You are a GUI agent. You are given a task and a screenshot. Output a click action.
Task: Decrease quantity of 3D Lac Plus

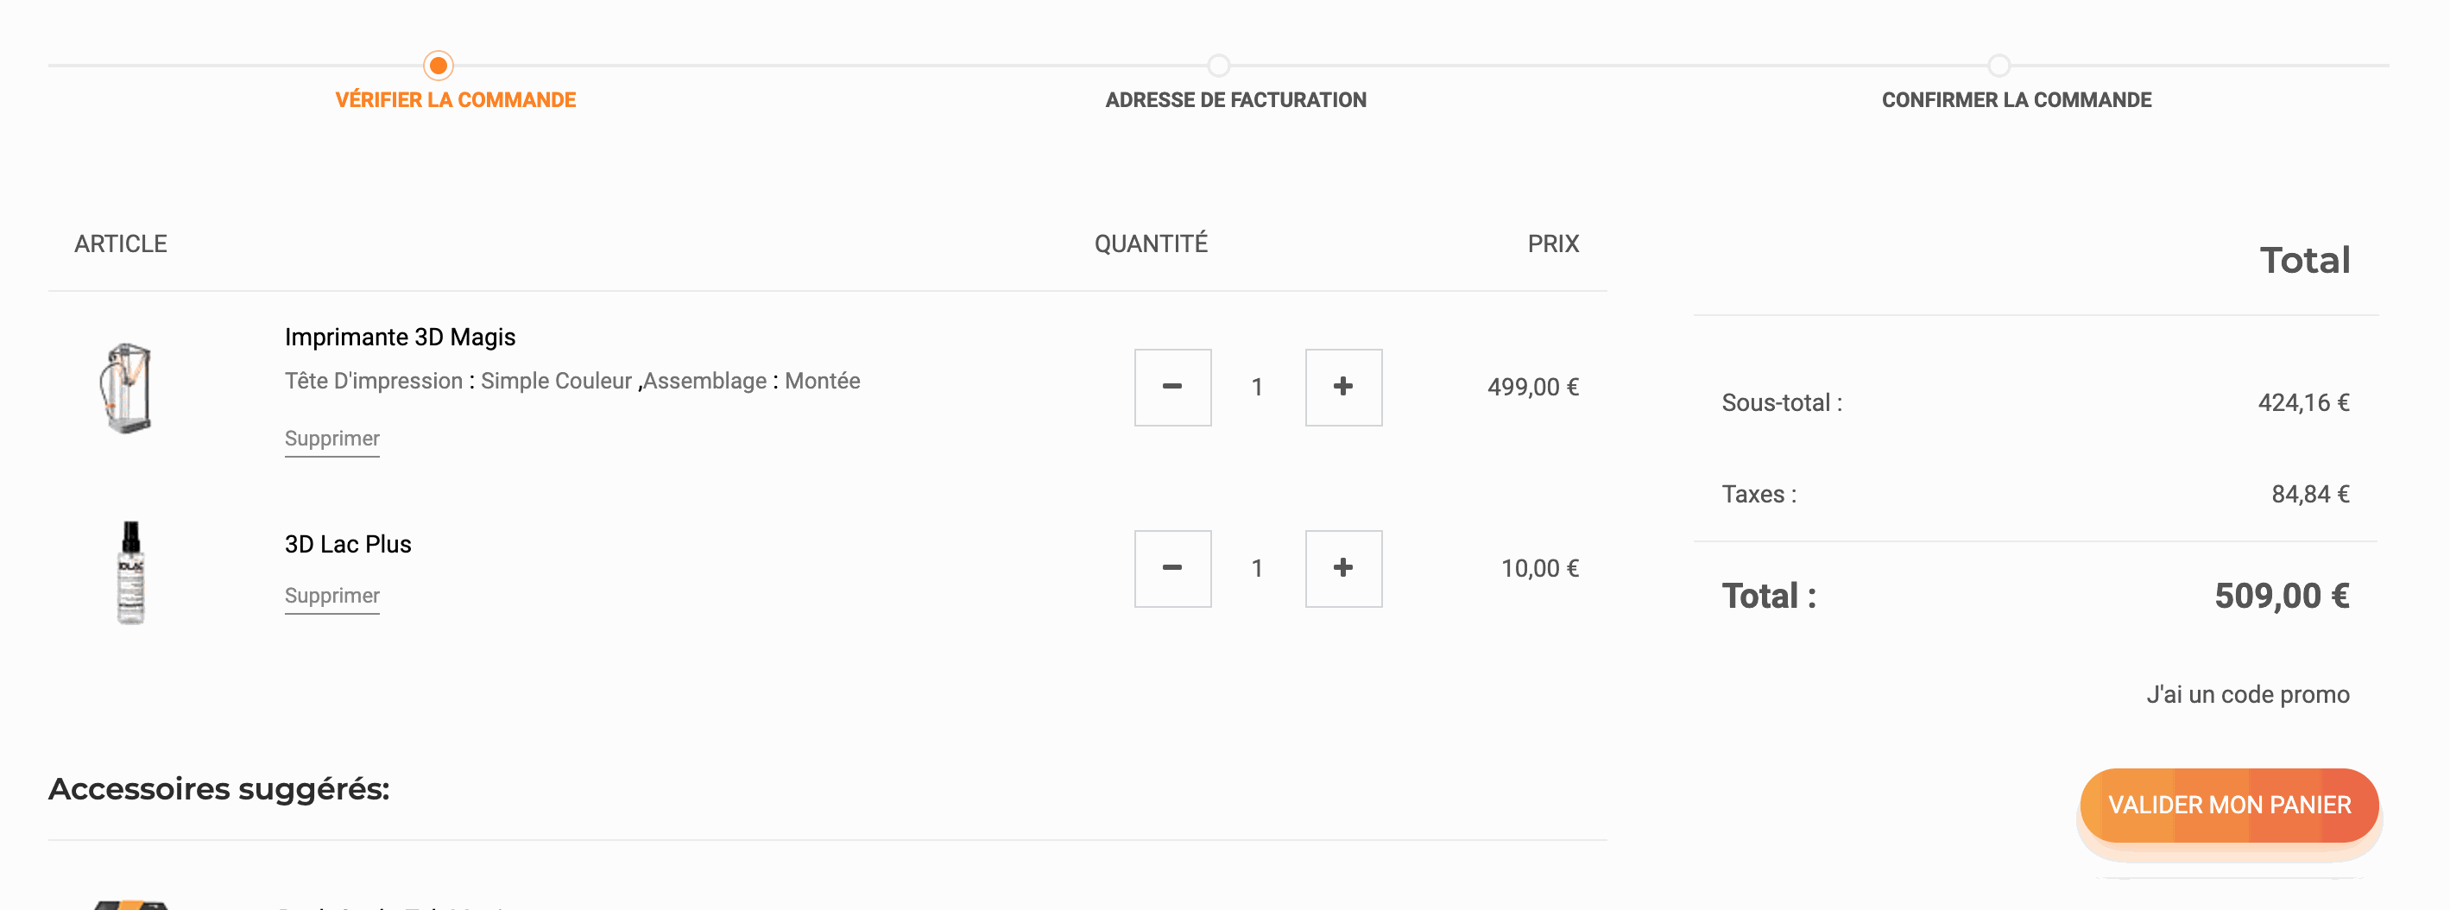pyautogui.click(x=1171, y=569)
